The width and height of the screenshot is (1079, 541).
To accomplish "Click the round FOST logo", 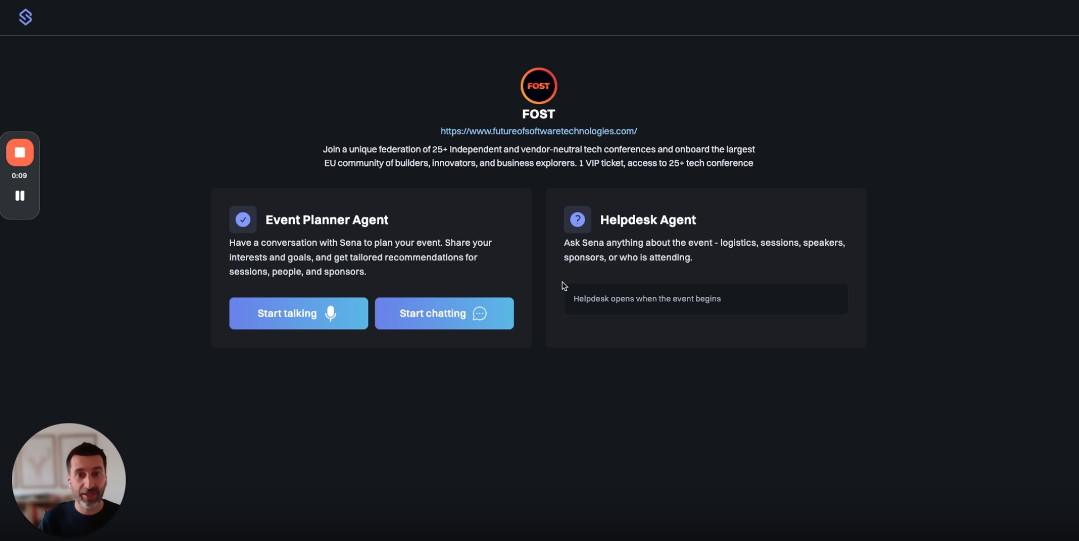I will tap(538, 86).
